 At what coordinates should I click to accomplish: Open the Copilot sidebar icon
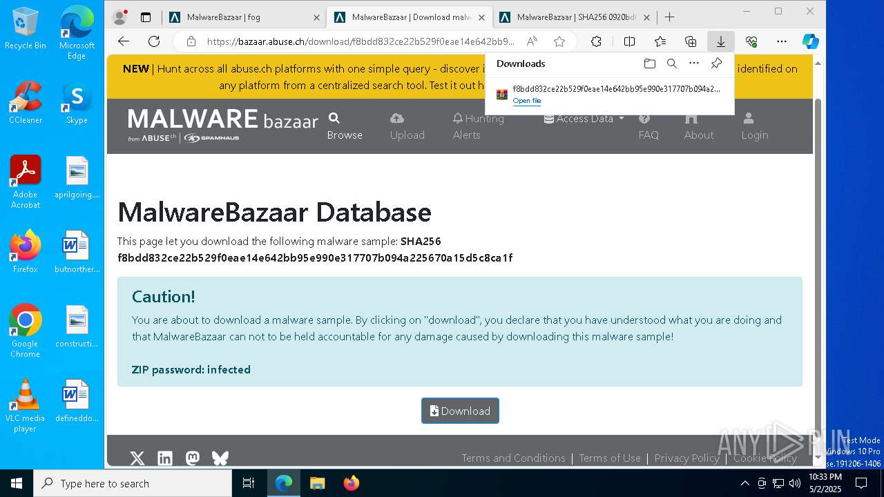coord(811,41)
